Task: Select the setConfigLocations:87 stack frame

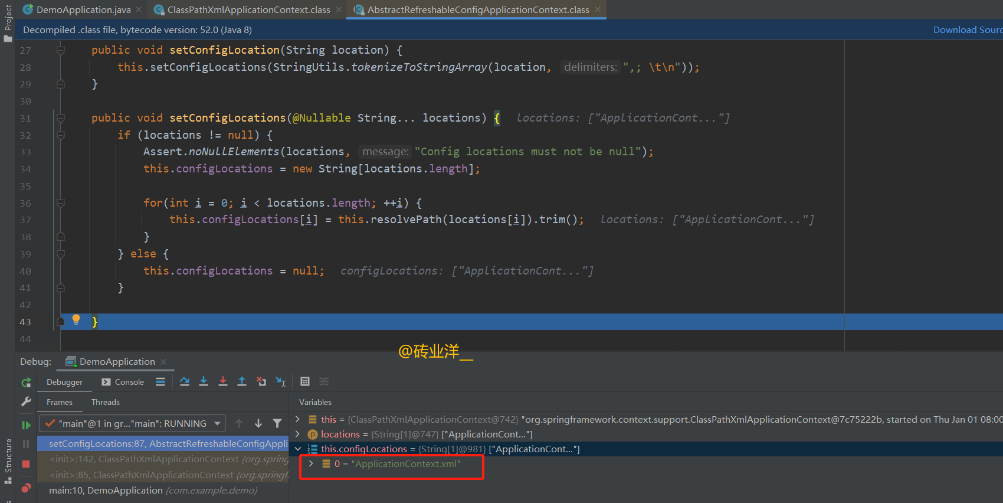Action: click(x=163, y=443)
